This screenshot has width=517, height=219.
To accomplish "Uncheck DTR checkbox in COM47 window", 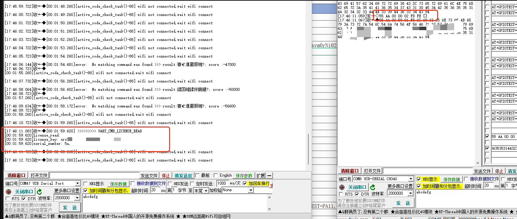I will pyautogui.click(x=24, y=199).
